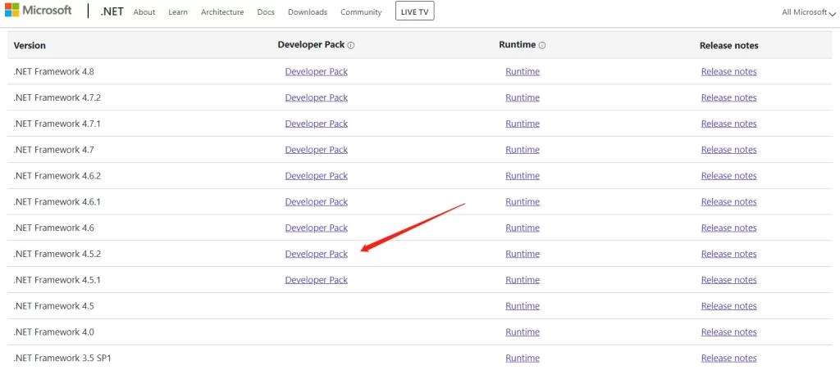The width and height of the screenshot is (840, 370).
Task: Select the .NET Framework 4.7.1 version text
Action: [57, 124]
